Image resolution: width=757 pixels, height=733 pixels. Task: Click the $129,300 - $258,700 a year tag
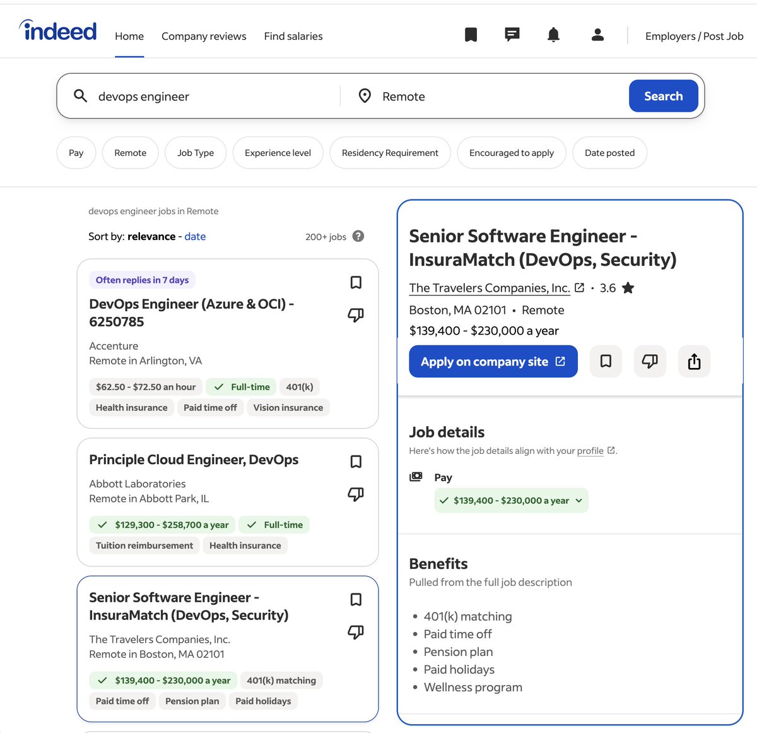163,525
